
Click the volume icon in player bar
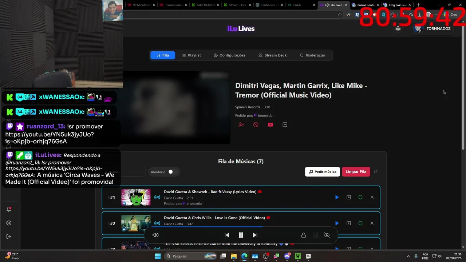click(x=155, y=235)
